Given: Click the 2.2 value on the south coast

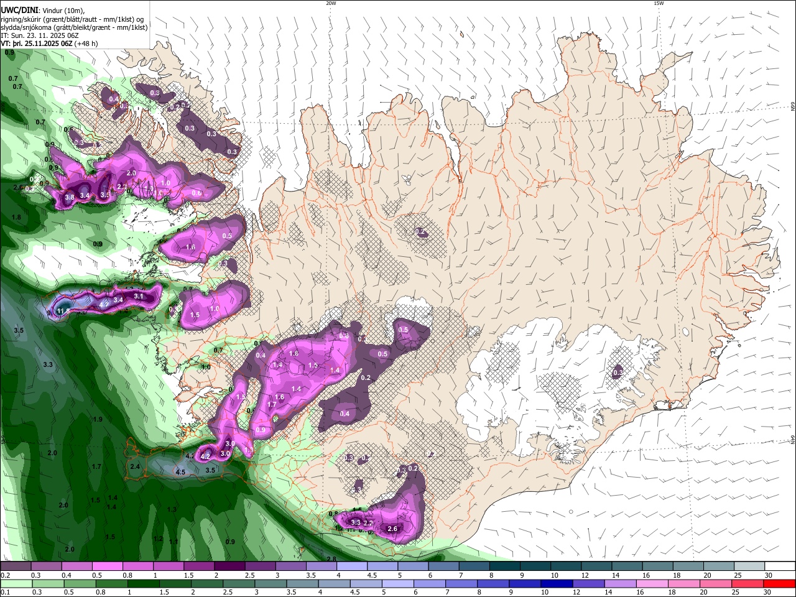Looking at the screenshot, I should [368, 524].
